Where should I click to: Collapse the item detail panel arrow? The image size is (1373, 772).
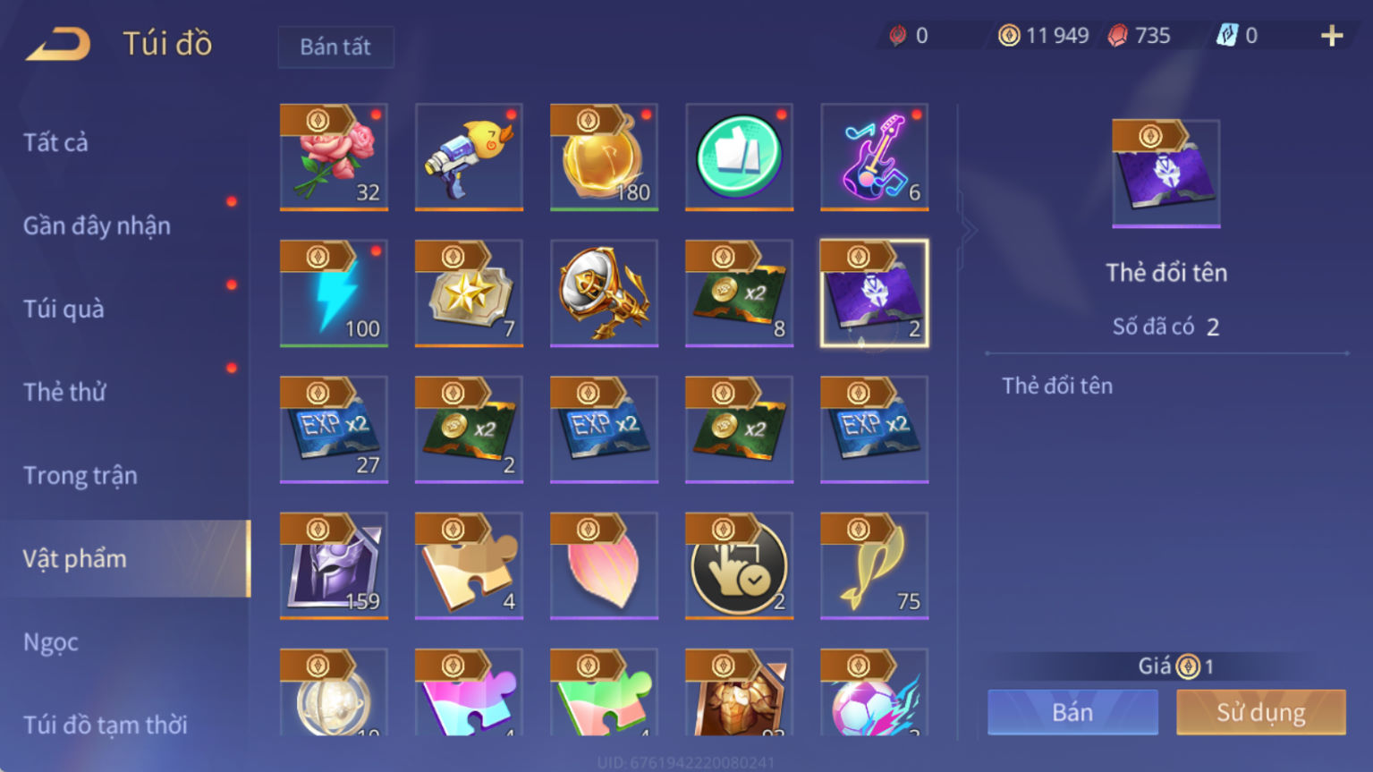pyautogui.click(x=969, y=230)
